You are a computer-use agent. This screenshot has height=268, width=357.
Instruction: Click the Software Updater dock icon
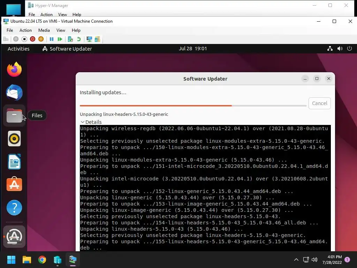(14, 237)
